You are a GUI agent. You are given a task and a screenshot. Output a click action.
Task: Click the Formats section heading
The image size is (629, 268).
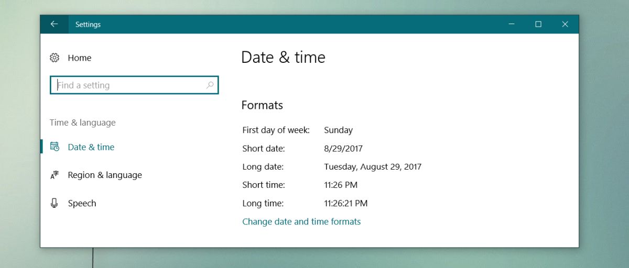262,105
